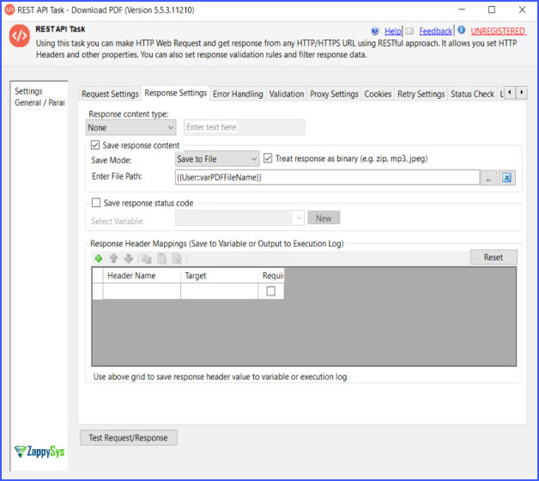Click the paste icon in grid toolbar
Image resolution: width=539 pixels, height=481 pixels.
(x=161, y=259)
